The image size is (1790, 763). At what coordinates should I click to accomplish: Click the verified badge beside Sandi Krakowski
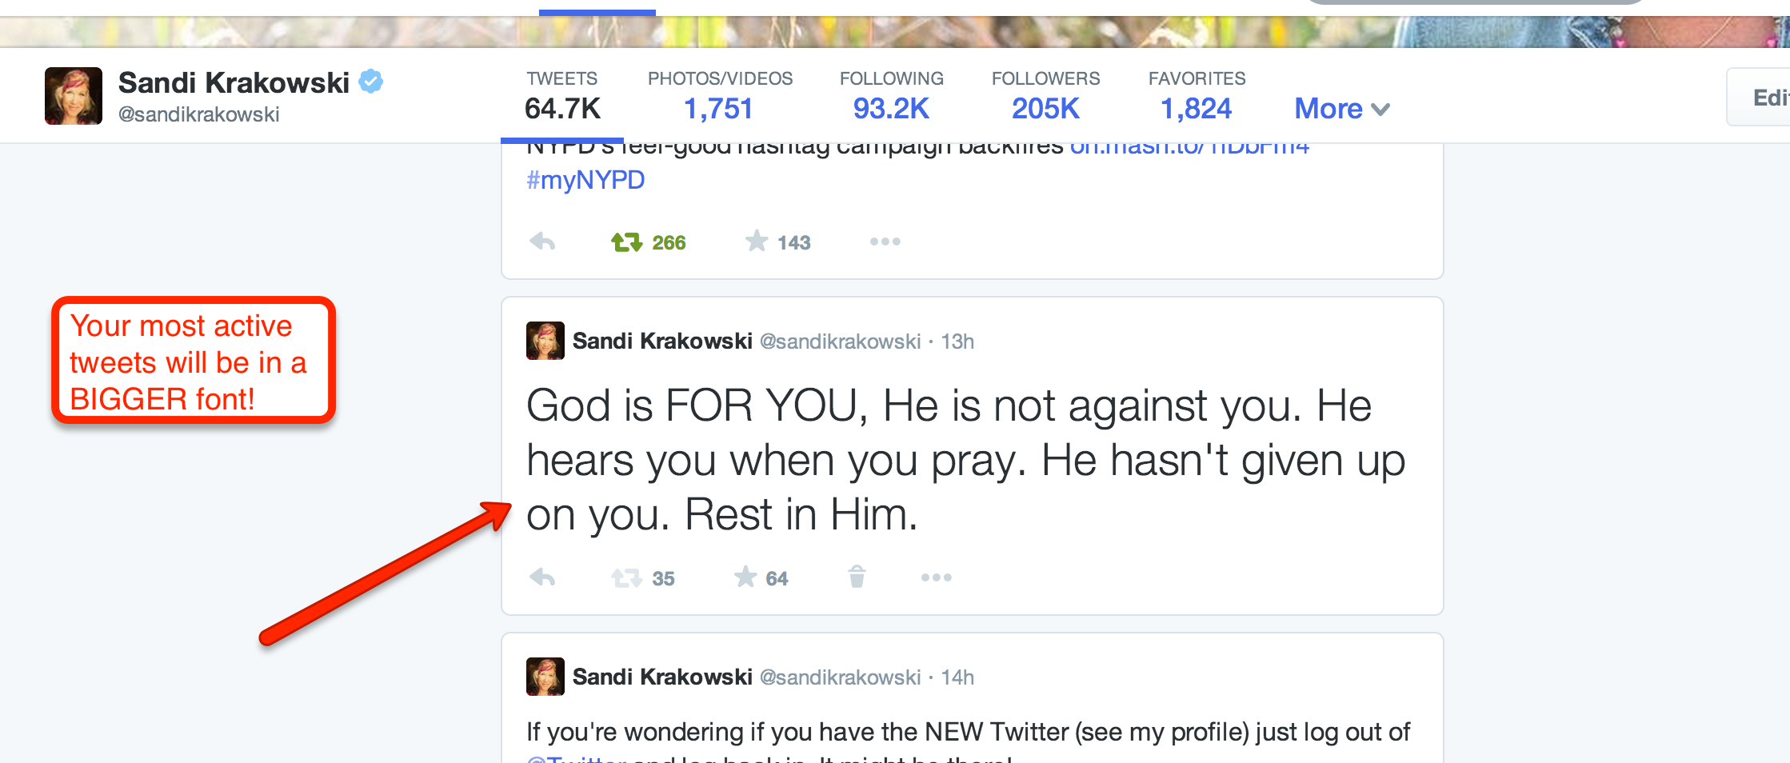point(370,82)
